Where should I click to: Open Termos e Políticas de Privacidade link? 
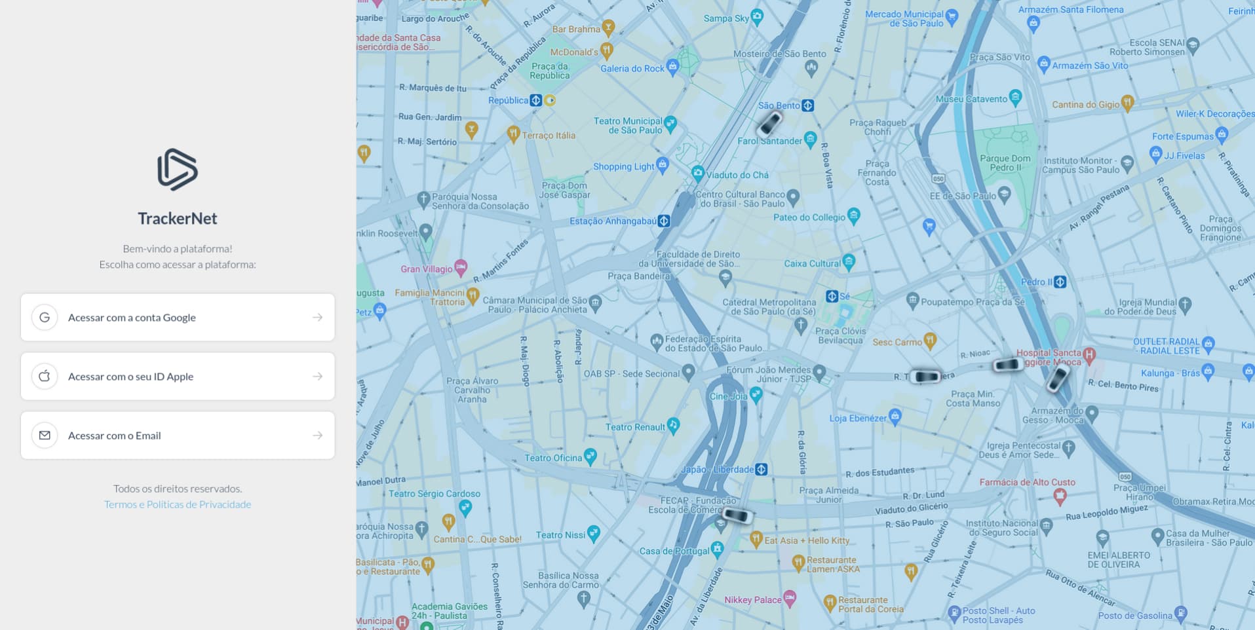tap(178, 504)
